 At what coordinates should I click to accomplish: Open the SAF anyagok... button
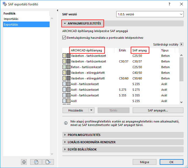(158, 110)
